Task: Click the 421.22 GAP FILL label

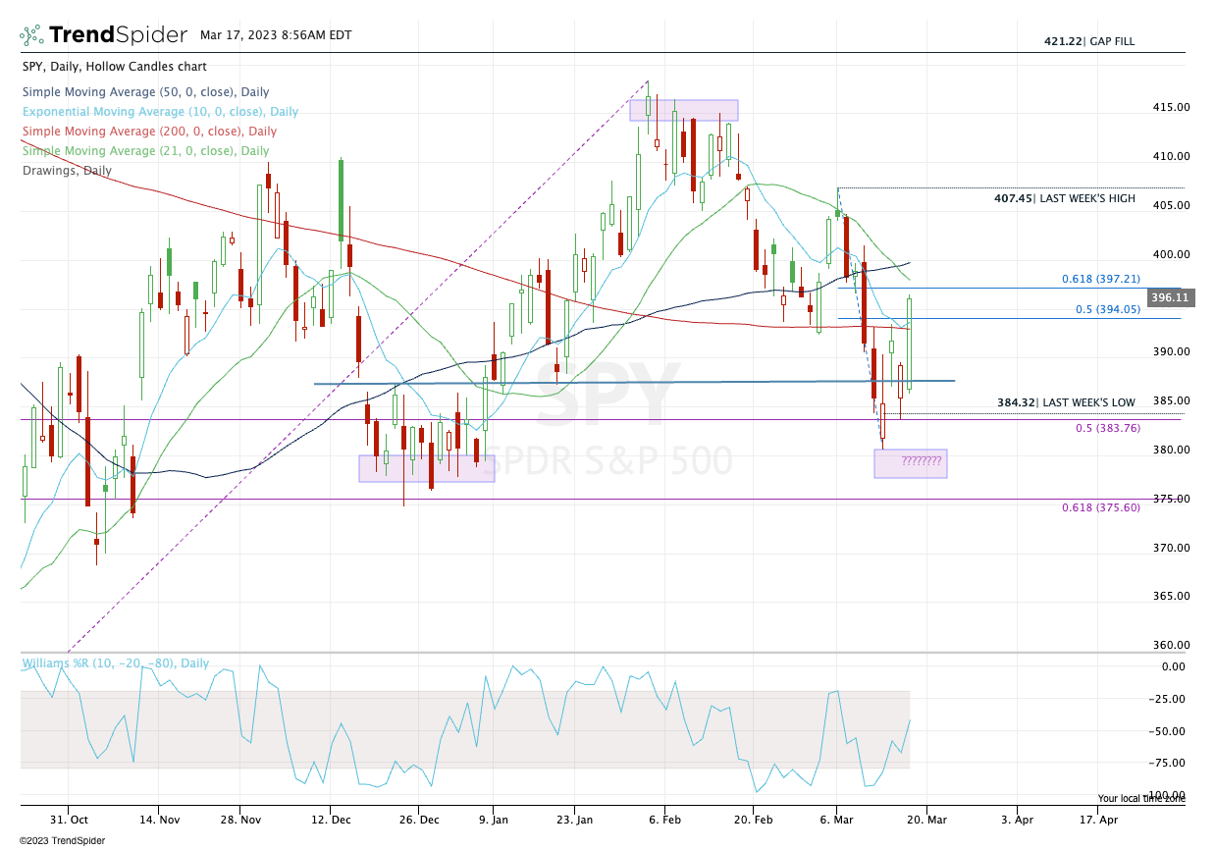Action: click(x=1089, y=41)
